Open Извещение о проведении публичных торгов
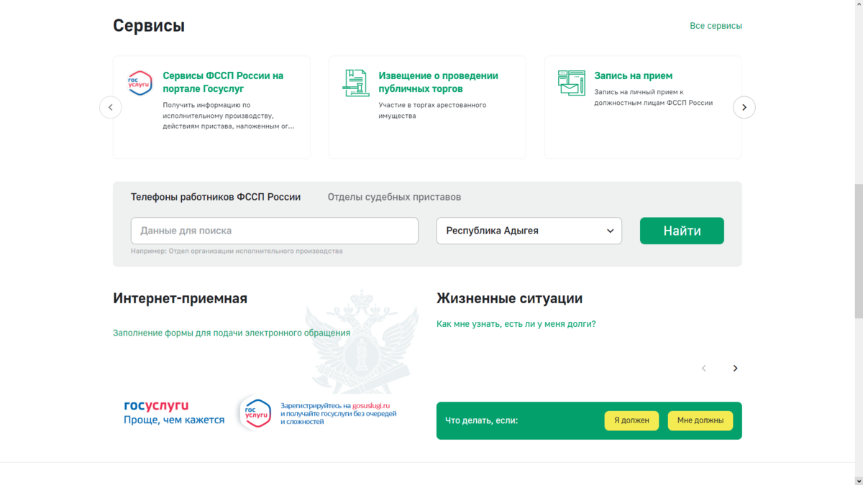This screenshot has width=863, height=485. tap(439, 82)
